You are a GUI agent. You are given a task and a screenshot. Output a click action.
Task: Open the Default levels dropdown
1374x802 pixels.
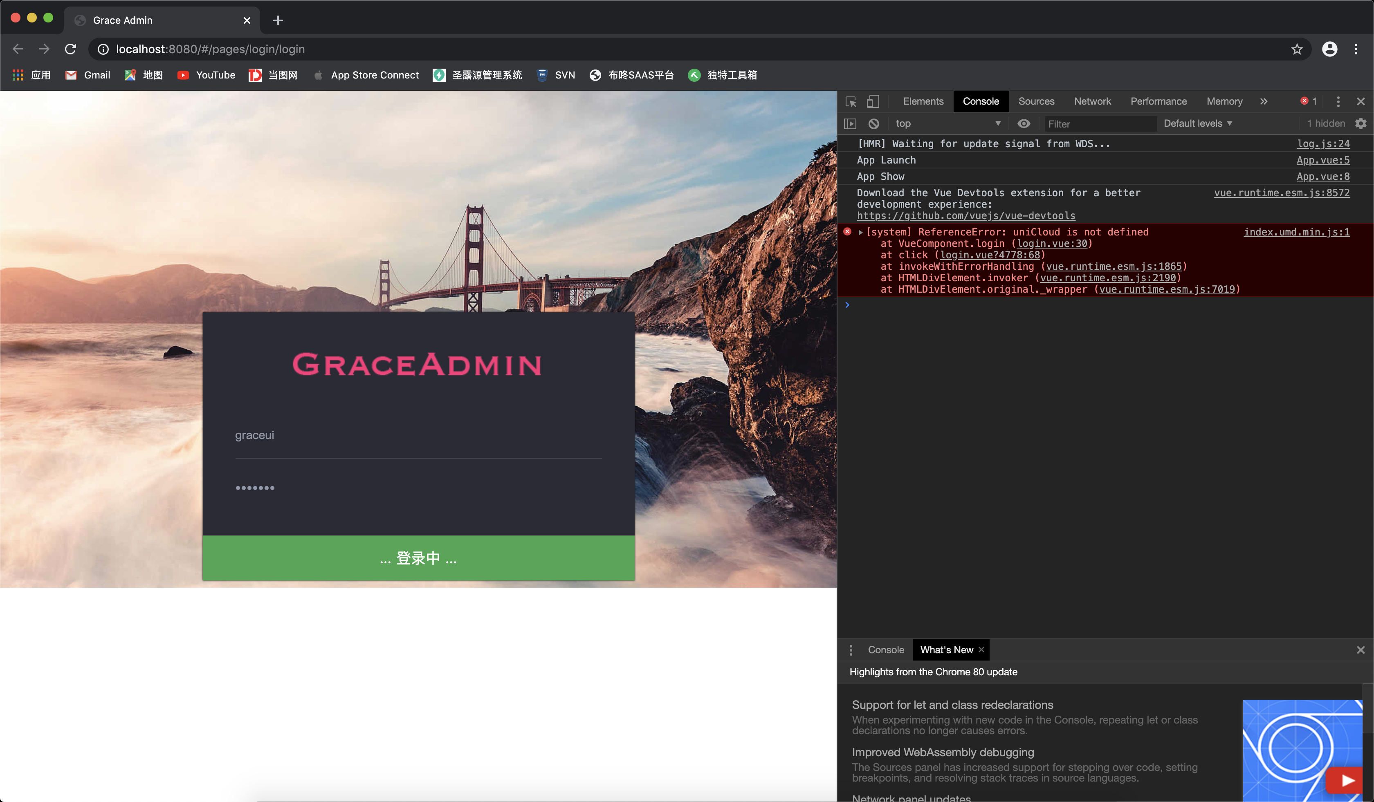click(1197, 124)
